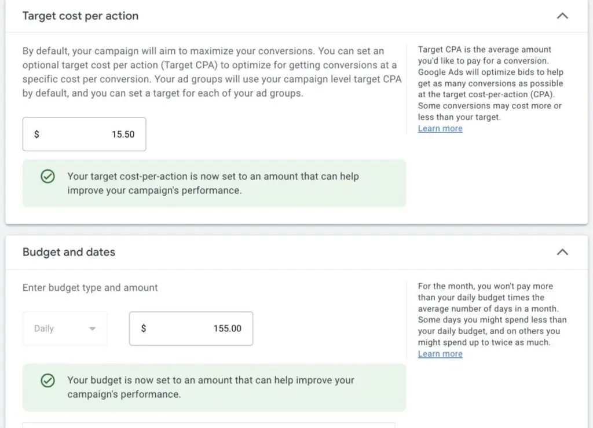Click green checkmark icon in target CPA message
593x428 pixels.
tap(48, 177)
